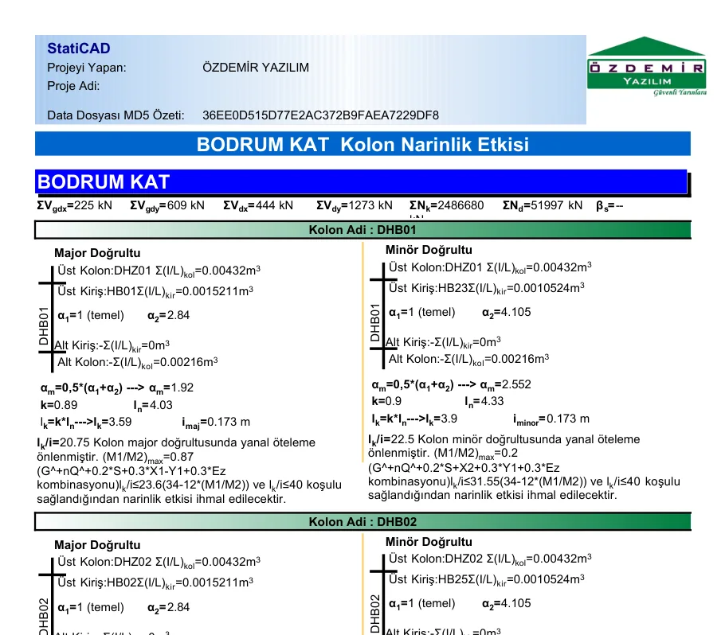Select the ΣVdy=1273 kN value
Screen dimensions: 725x635
355,206
